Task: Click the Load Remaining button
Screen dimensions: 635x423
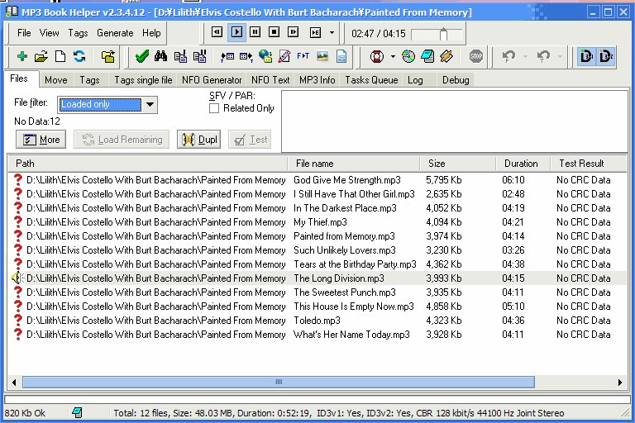Action: coord(122,140)
